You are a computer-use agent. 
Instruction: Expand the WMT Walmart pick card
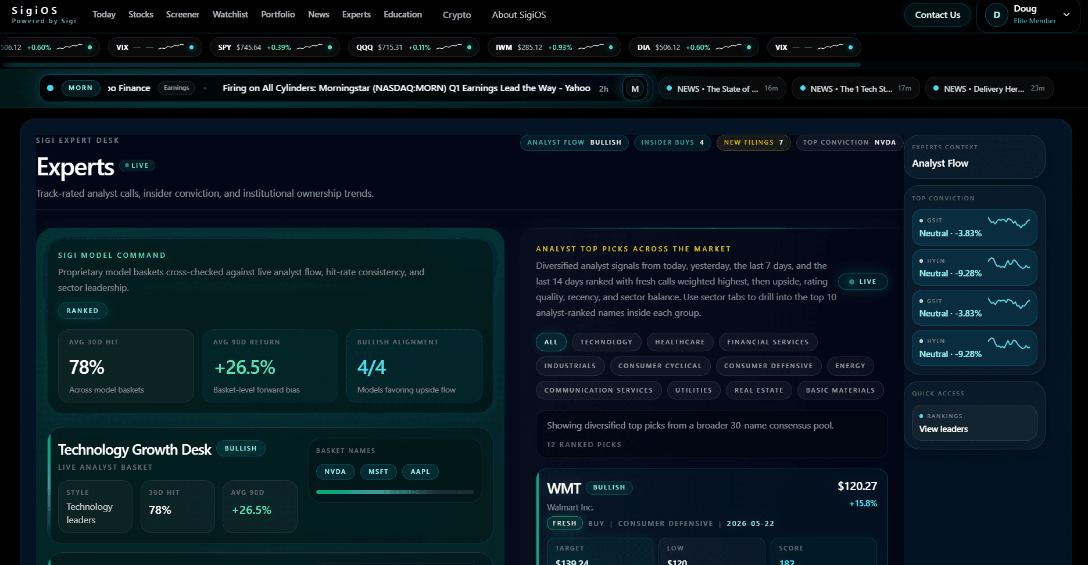point(712,517)
